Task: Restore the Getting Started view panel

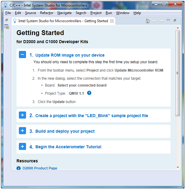Action: point(175,20)
